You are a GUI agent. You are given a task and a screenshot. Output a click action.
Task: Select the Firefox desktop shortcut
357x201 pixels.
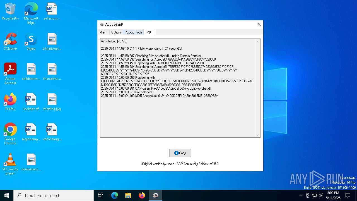point(10,102)
